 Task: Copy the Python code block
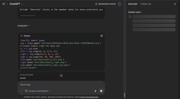tap(101, 36)
